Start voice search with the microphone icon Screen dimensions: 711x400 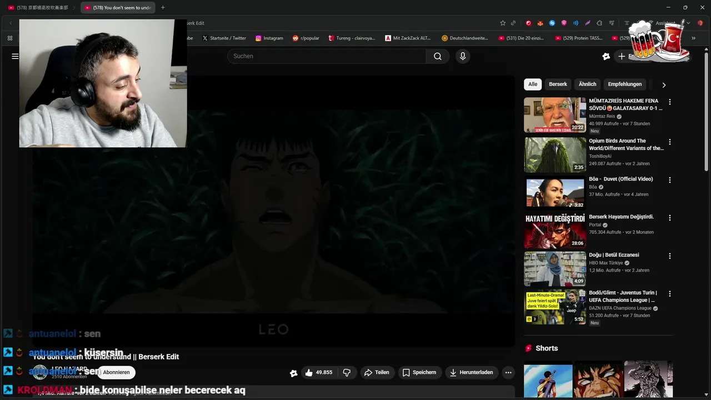point(463,56)
